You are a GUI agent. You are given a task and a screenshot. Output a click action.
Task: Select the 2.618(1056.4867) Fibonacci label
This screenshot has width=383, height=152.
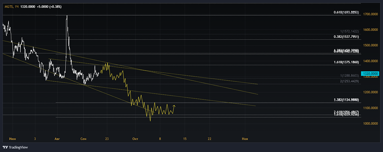[346, 112]
